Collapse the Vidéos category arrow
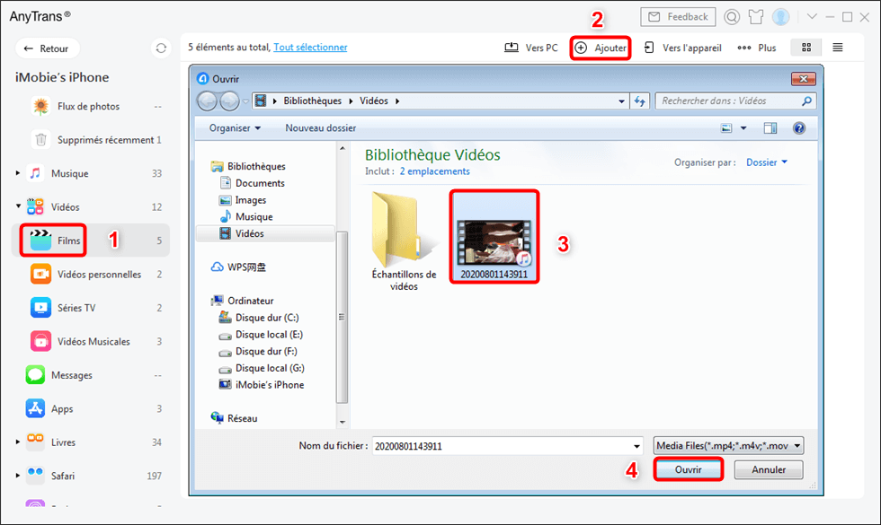Image resolution: width=881 pixels, height=525 pixels. click(18, 206)
